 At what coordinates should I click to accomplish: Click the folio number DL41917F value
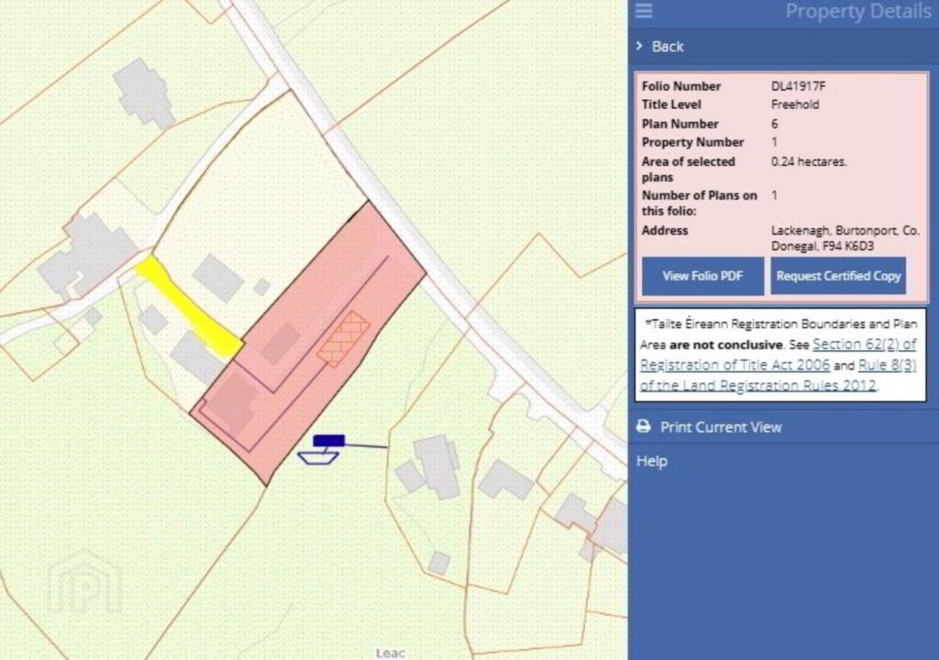[x=798, y=86]
